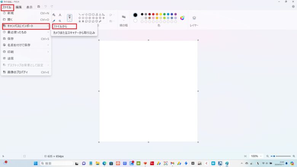Click the Layers icon
Image resolution: width=297 pixels, height=167 pixels.
pyautogui.click(x=194, y=18)
